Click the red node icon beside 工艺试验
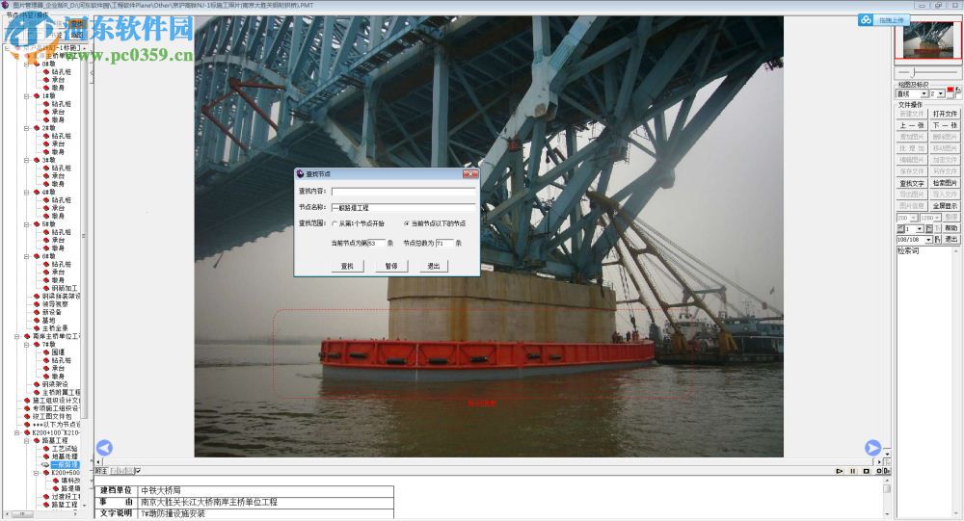The image size is (964, 521). (46, 449)
